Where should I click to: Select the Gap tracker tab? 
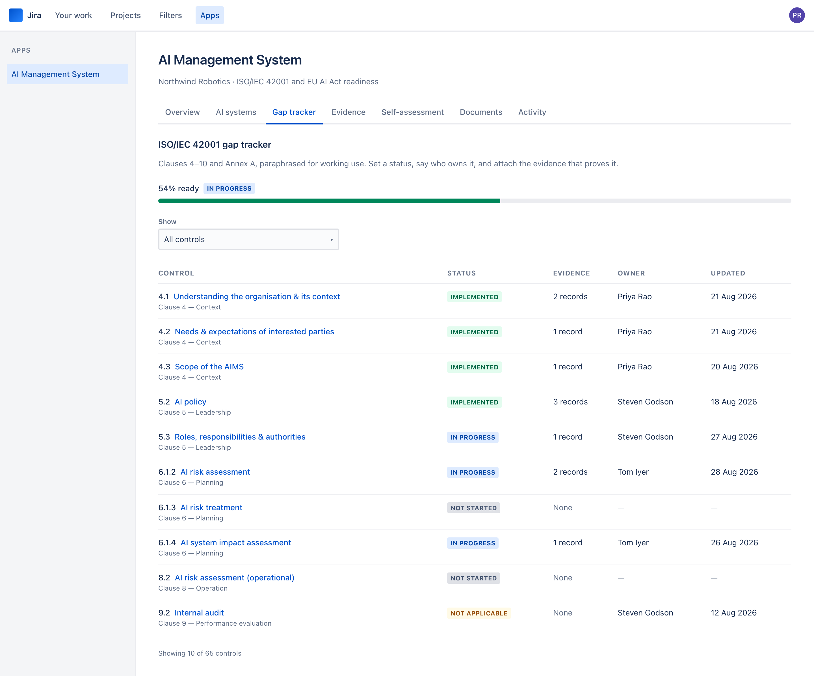pos(294,112)
